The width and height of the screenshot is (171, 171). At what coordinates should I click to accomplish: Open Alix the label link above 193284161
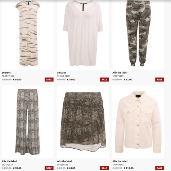point(64,161)
